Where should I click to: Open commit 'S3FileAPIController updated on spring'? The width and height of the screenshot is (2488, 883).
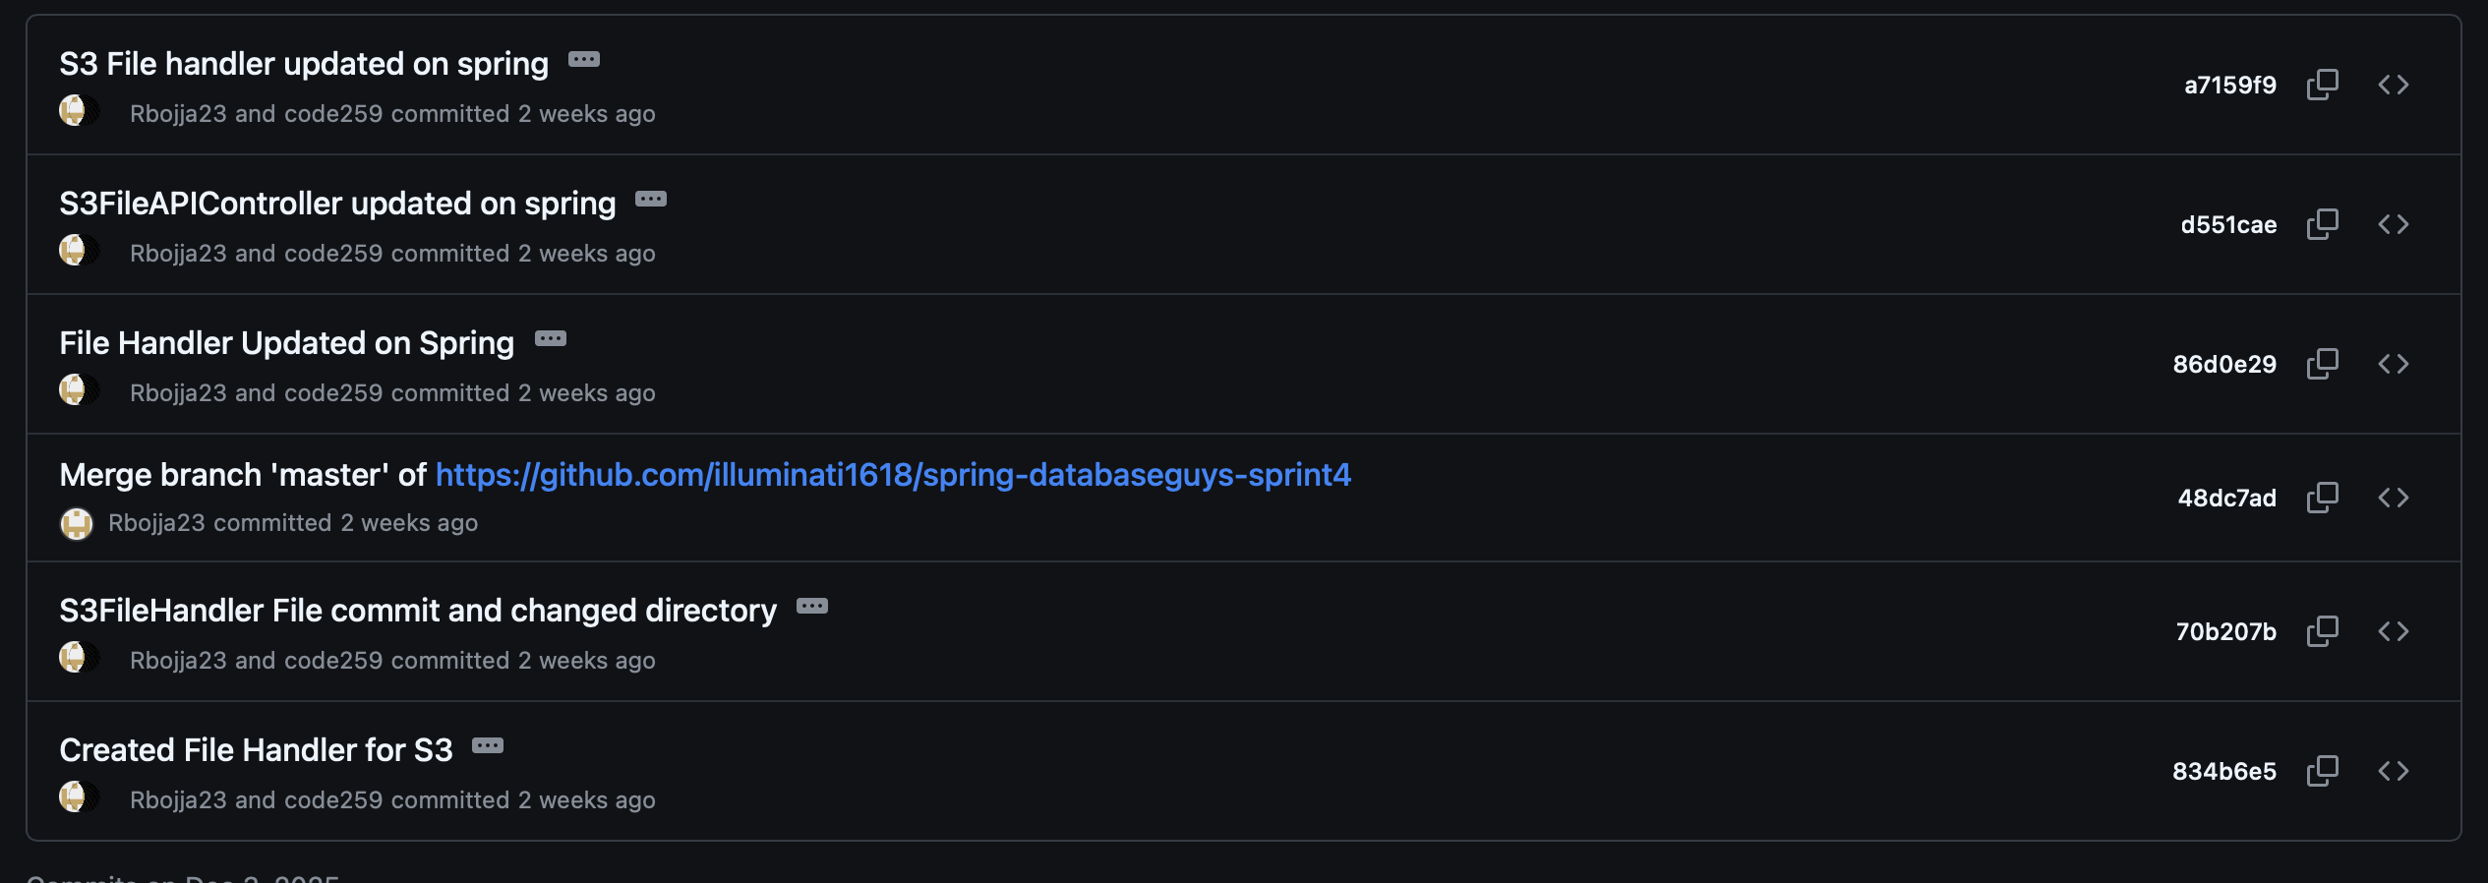(337, 204)
